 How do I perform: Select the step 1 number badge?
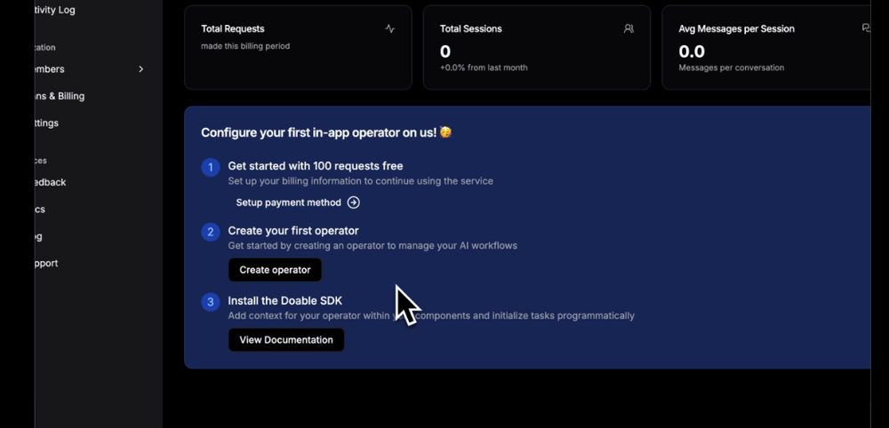[211, 167]
